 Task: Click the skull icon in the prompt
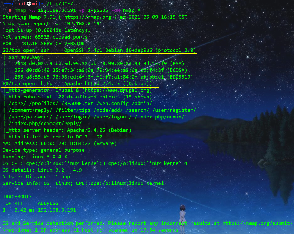[x=29, y=3]
